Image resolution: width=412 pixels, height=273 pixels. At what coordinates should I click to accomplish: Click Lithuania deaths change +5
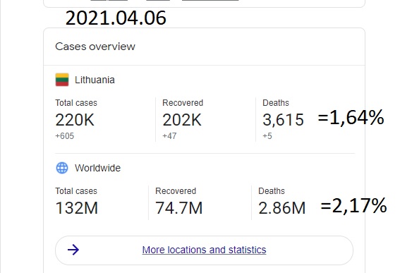[267, 136]
